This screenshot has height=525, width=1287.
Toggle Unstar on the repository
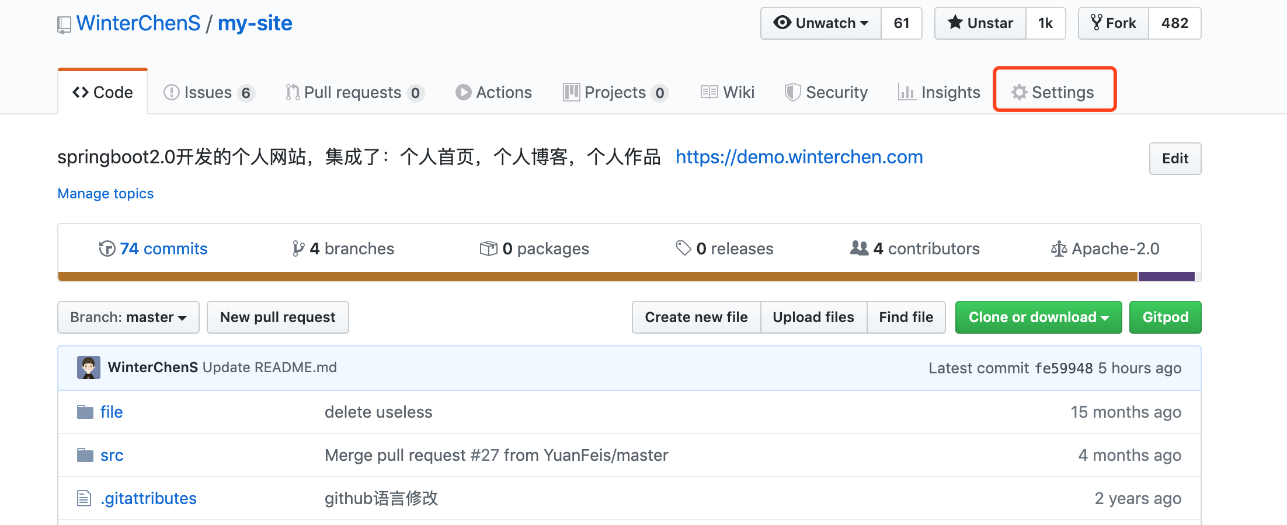tap(980, 23)
